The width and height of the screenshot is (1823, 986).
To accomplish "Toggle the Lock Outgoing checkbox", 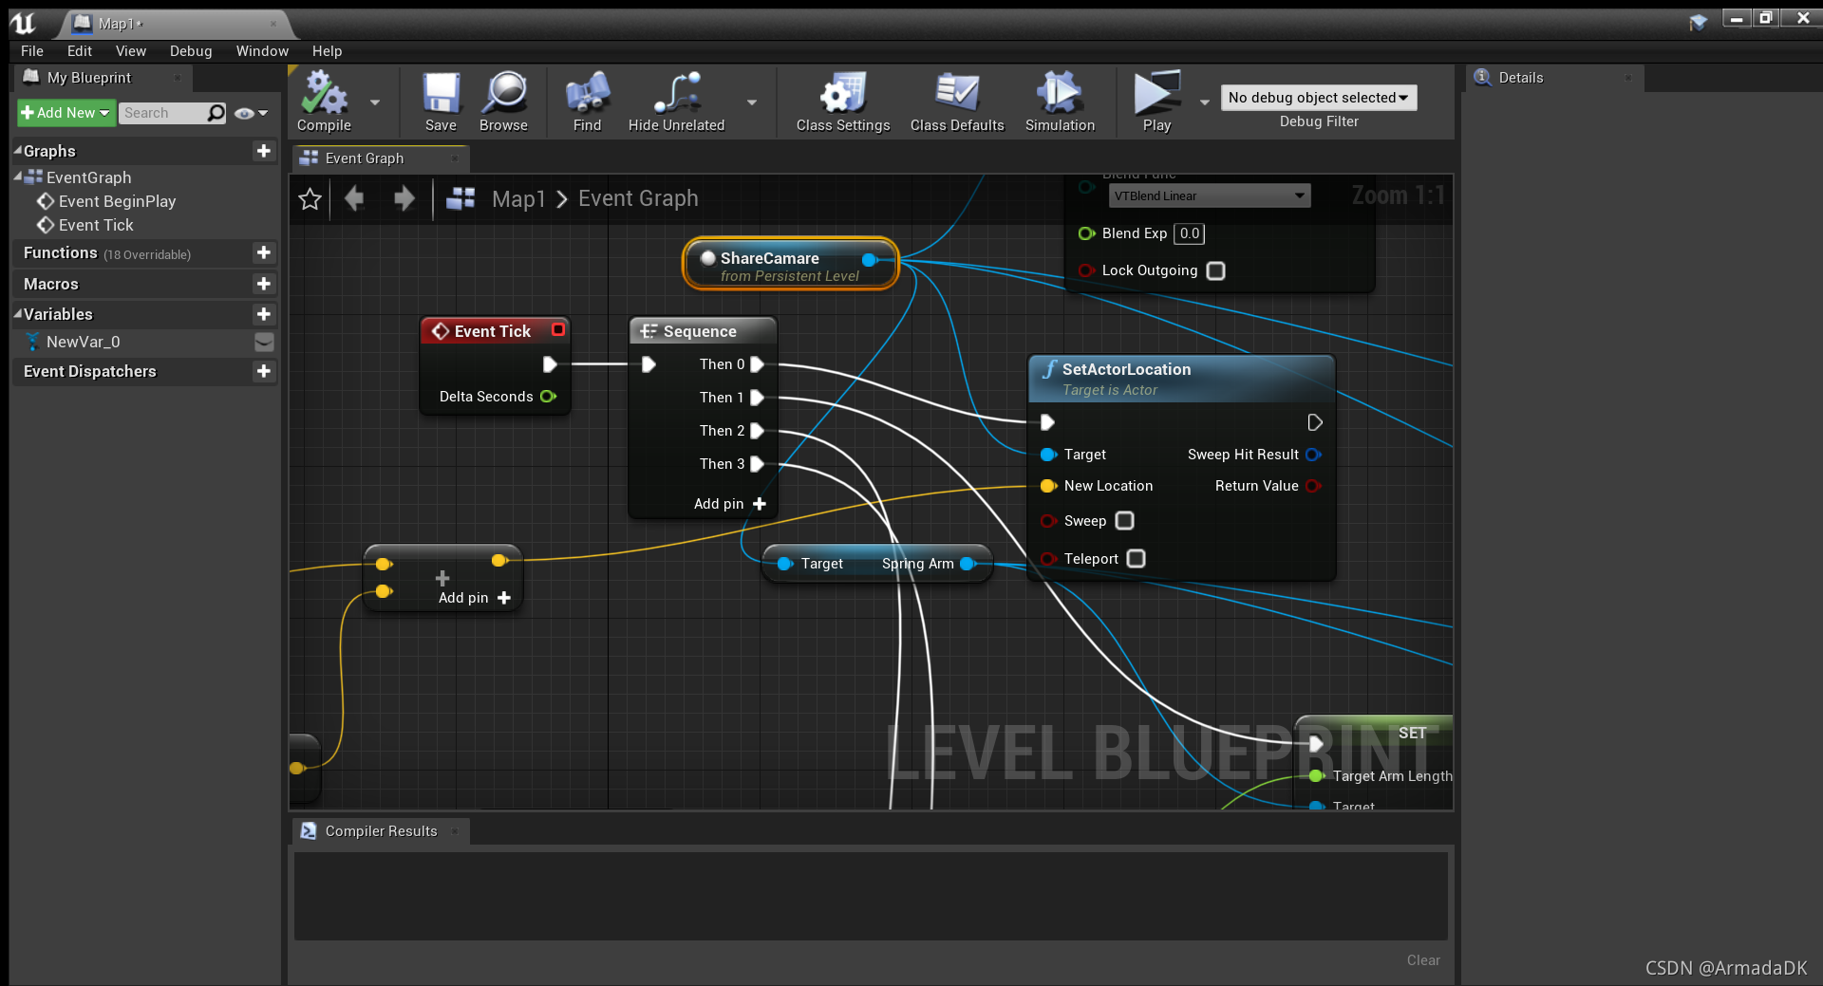I will click(1215, 270).
